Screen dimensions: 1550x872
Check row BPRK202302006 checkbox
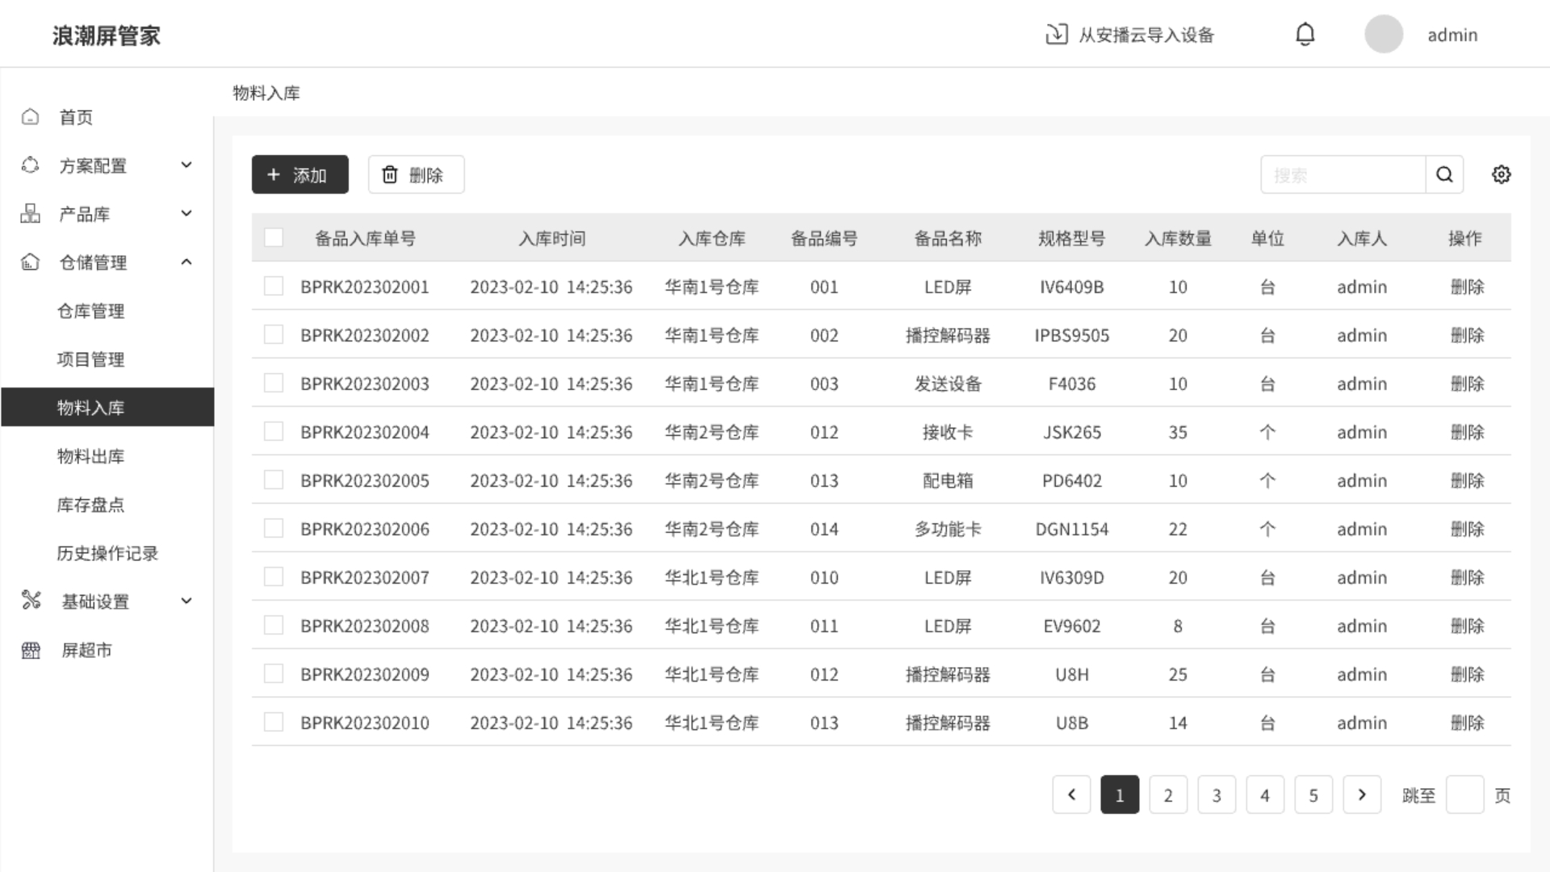click(x=274, y=528)
